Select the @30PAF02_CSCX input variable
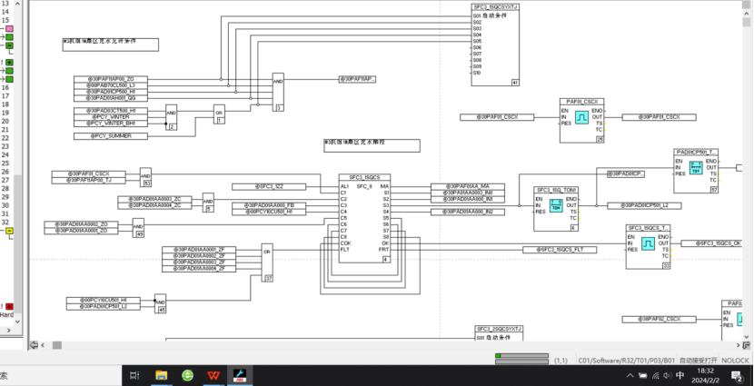The image size is (754, 386). 659,320
